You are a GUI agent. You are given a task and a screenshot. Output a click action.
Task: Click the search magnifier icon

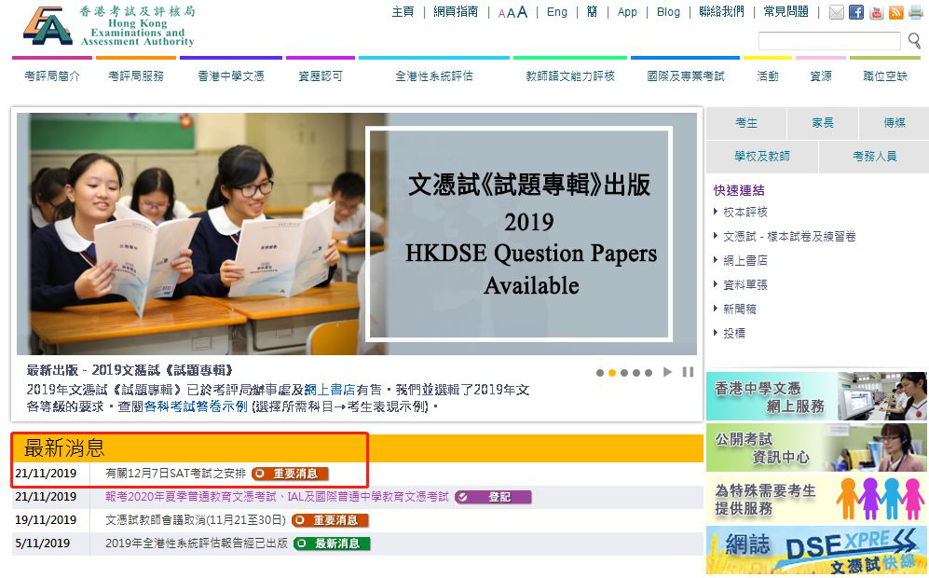click(x=914, y=40)
